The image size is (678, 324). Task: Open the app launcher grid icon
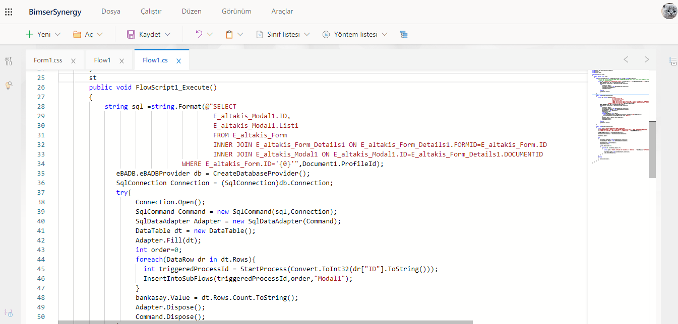point(9,12)
